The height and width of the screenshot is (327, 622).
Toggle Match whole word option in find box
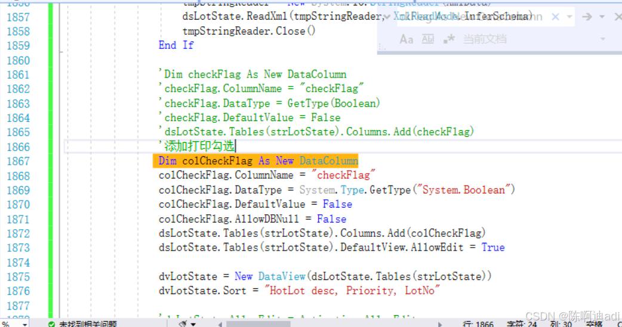(x=427, y=39)
